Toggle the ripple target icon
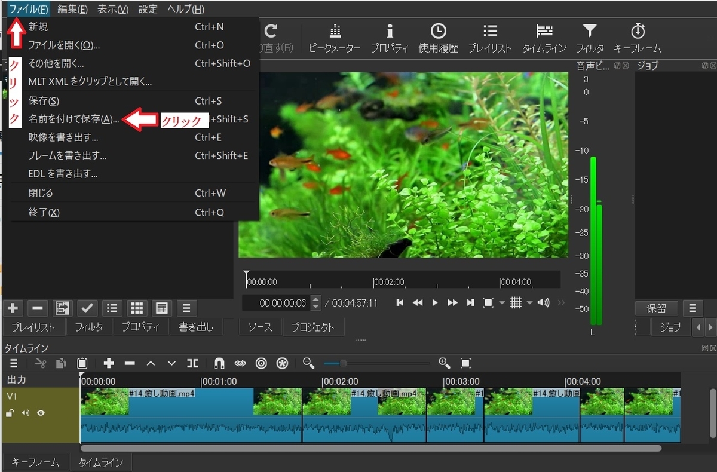717x472 pixels. (x=261, y=363)
